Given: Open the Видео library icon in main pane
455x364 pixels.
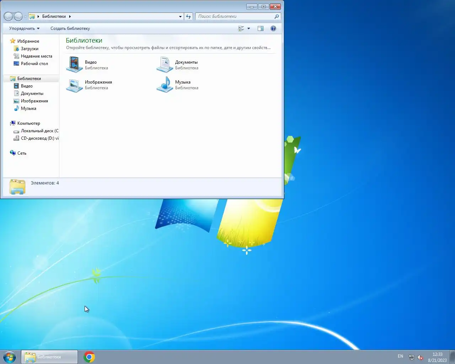Looking at the screenshot, I should tap(74, 65).
